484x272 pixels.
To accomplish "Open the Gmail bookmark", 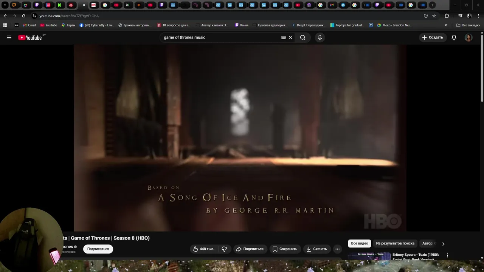I will tap(29, 25).
